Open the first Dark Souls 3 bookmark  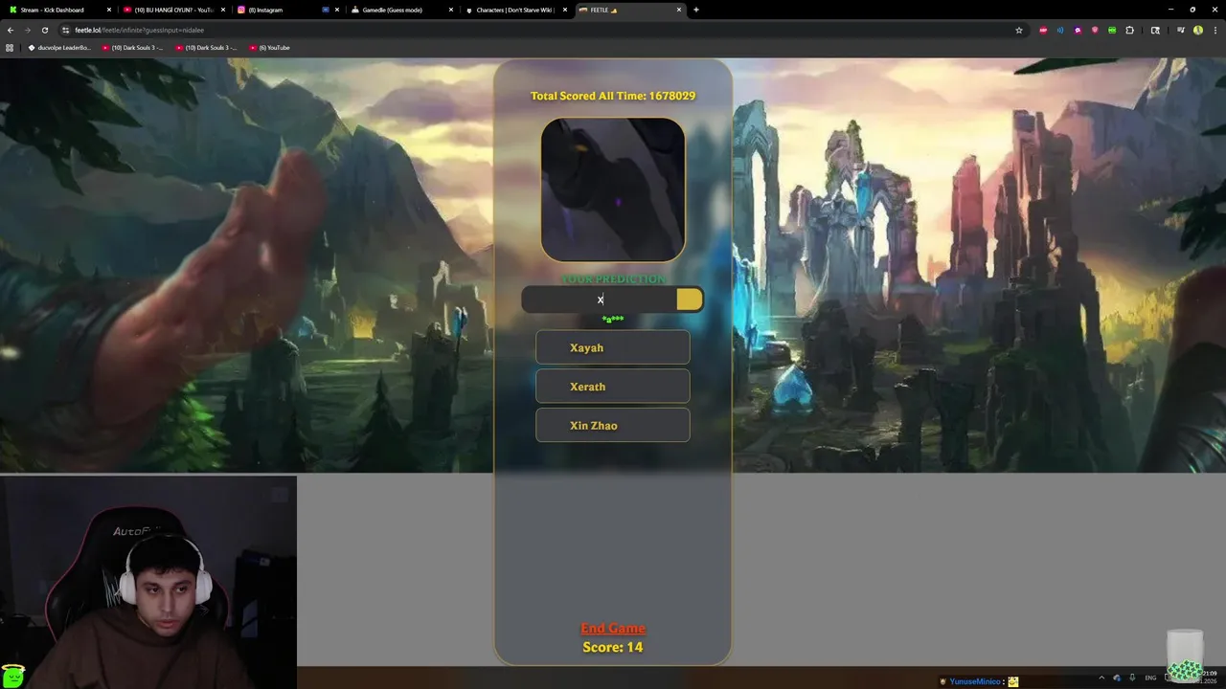133,47
